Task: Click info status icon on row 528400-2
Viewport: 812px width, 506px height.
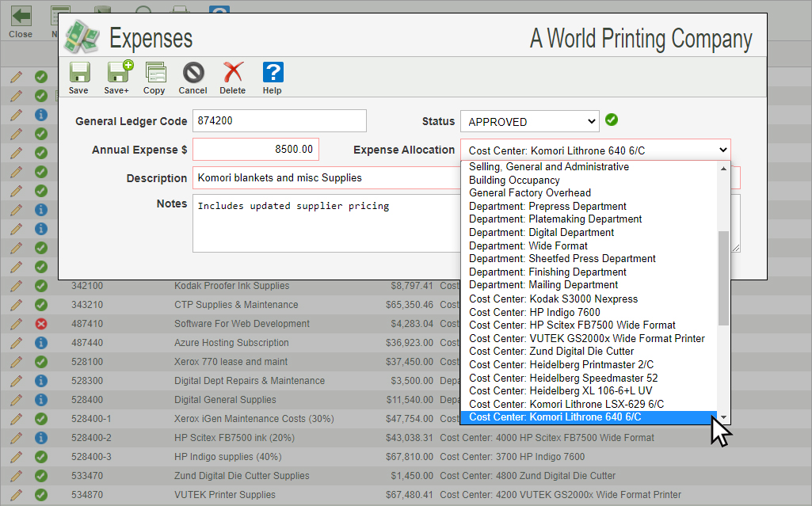Action: tap(41, 438)
